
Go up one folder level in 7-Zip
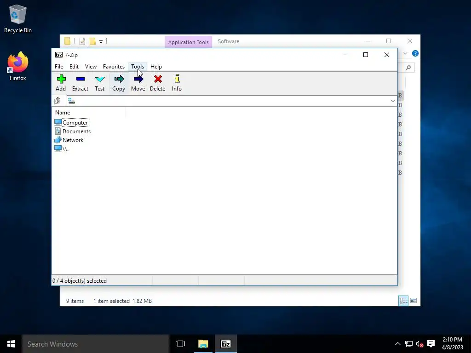coord(57,101)
